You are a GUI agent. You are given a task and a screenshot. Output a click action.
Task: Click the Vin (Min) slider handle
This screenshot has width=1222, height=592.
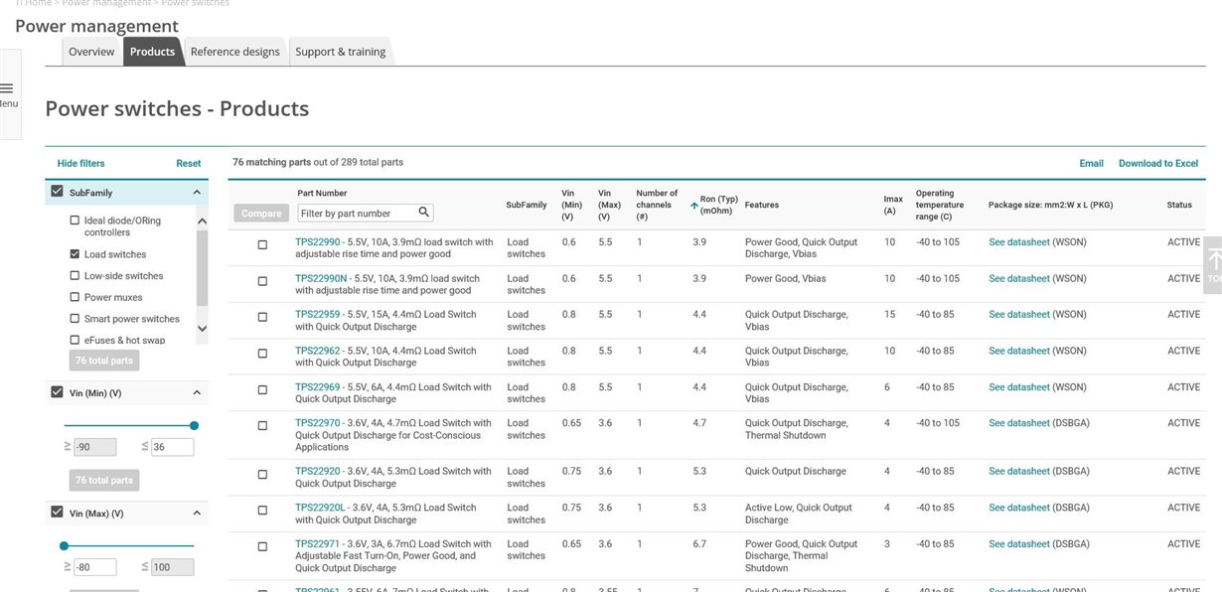click(x=194, y=425)
